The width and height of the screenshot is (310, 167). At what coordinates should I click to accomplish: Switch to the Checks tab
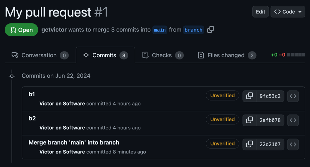point(163,55)
